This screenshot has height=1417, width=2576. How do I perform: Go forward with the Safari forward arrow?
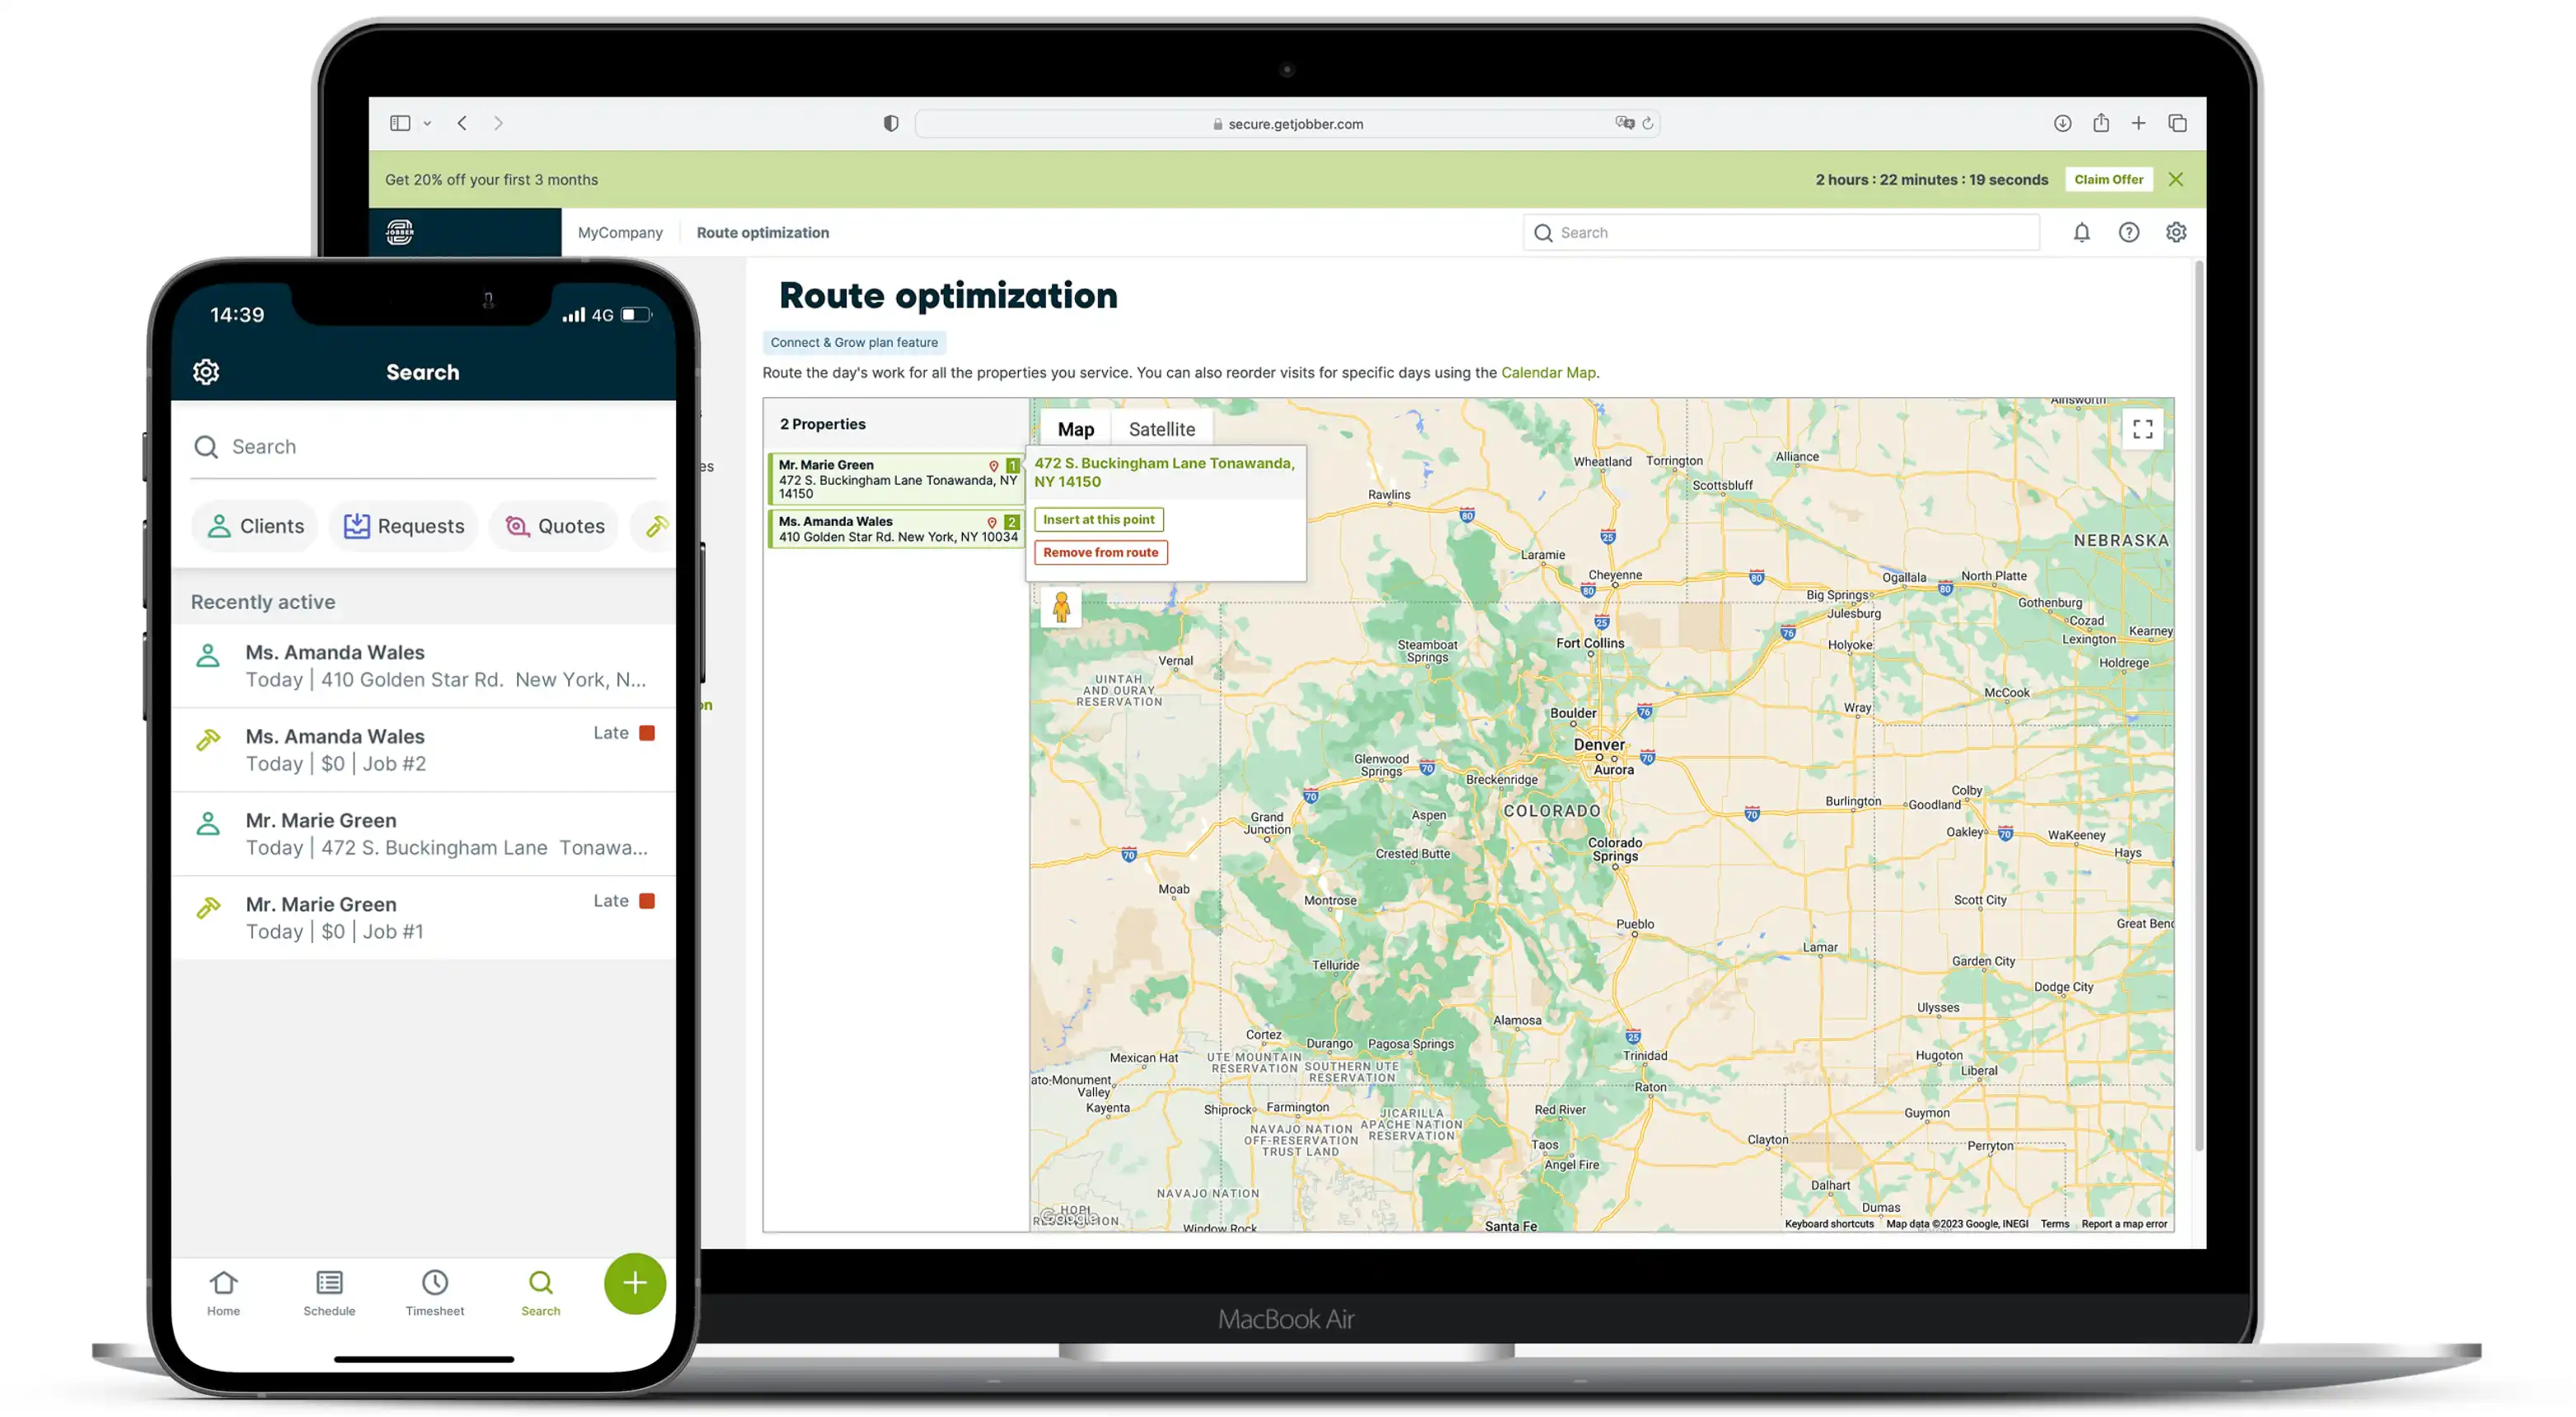(498, 123)
